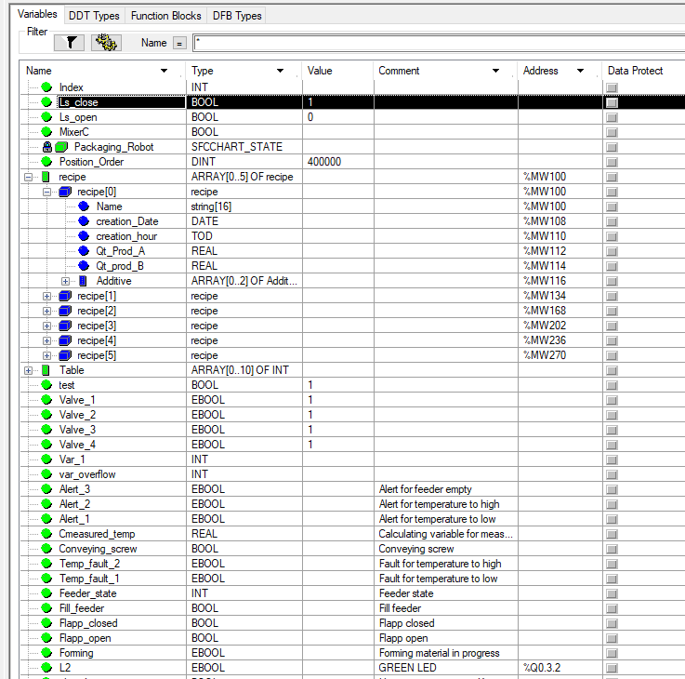Toggle Data Protect box for Valve_1 row

click(x=612, y=400)
